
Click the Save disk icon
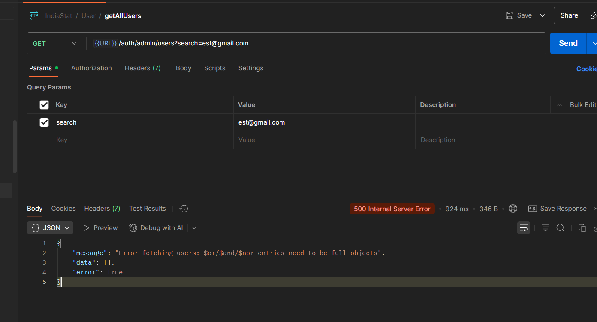tap(510, 15)
